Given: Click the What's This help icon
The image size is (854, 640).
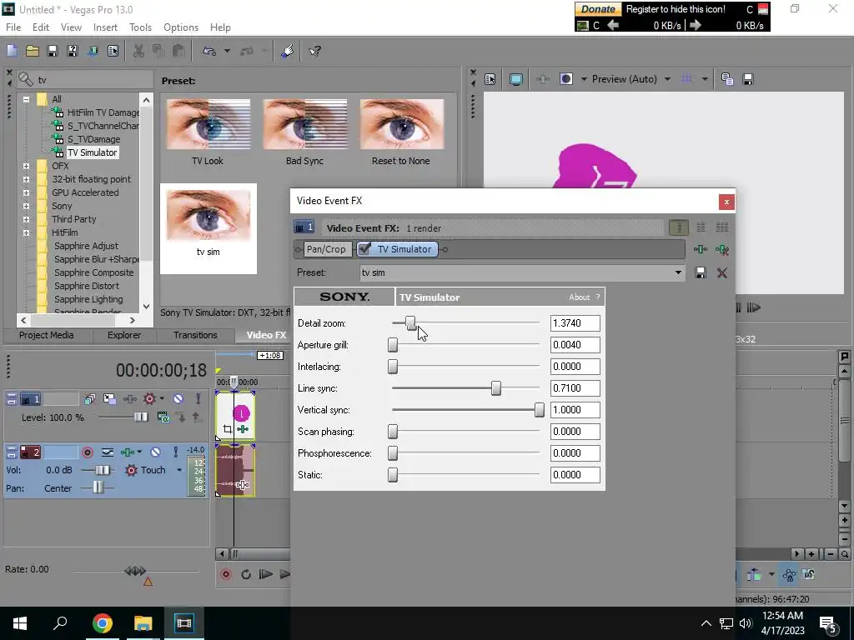Looking at the screenshot, I should [314, 51].
